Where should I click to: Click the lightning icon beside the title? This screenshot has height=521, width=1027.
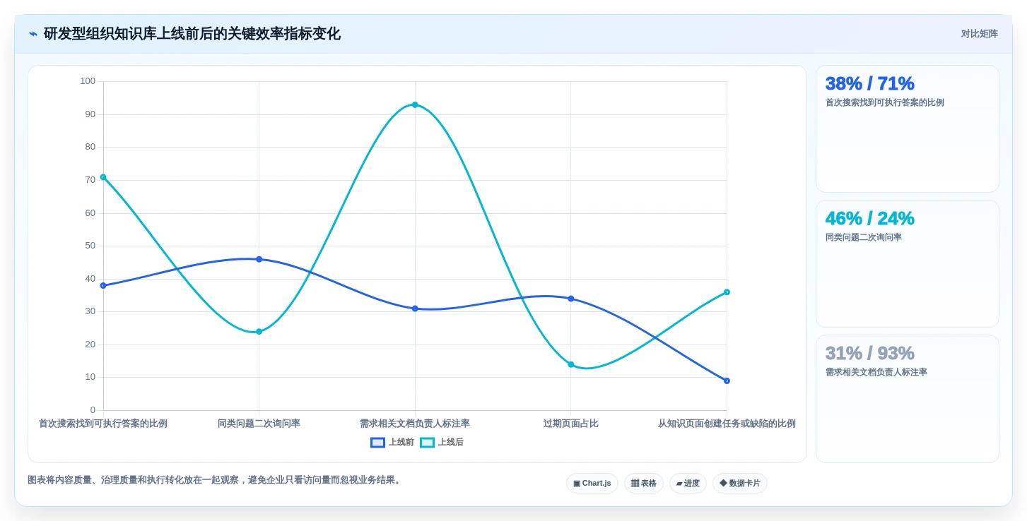click(x=33, y=34)
